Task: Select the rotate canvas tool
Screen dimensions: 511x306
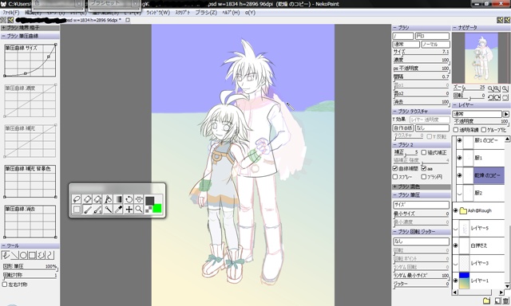Action: pos(129,199)
